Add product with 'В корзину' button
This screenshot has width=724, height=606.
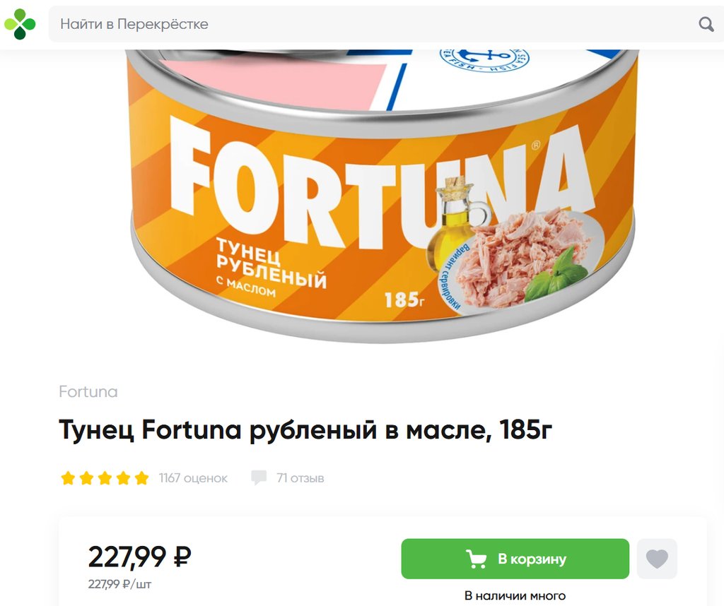coord(515,559)
